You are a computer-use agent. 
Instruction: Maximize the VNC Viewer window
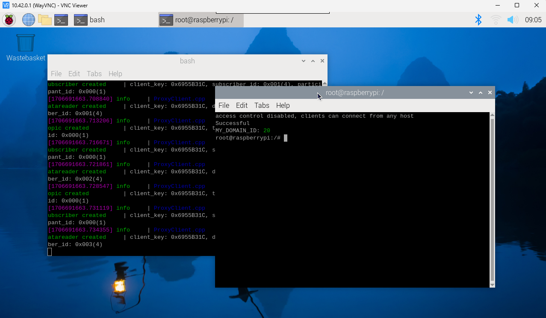coord(517,6)
